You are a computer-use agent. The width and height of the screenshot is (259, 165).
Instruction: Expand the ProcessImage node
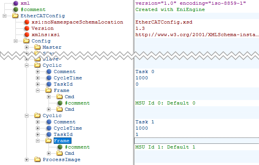pos(26,159)
